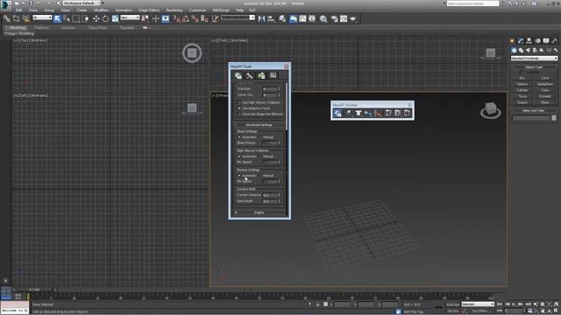Viewport: 561px width, 315px height.
Task: Open the Motion command panel tab
Action: (x=537, y=41)
